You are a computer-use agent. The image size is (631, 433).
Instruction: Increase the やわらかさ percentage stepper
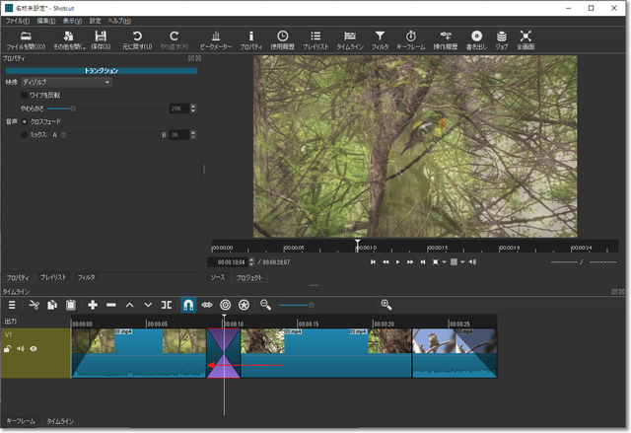194,106
